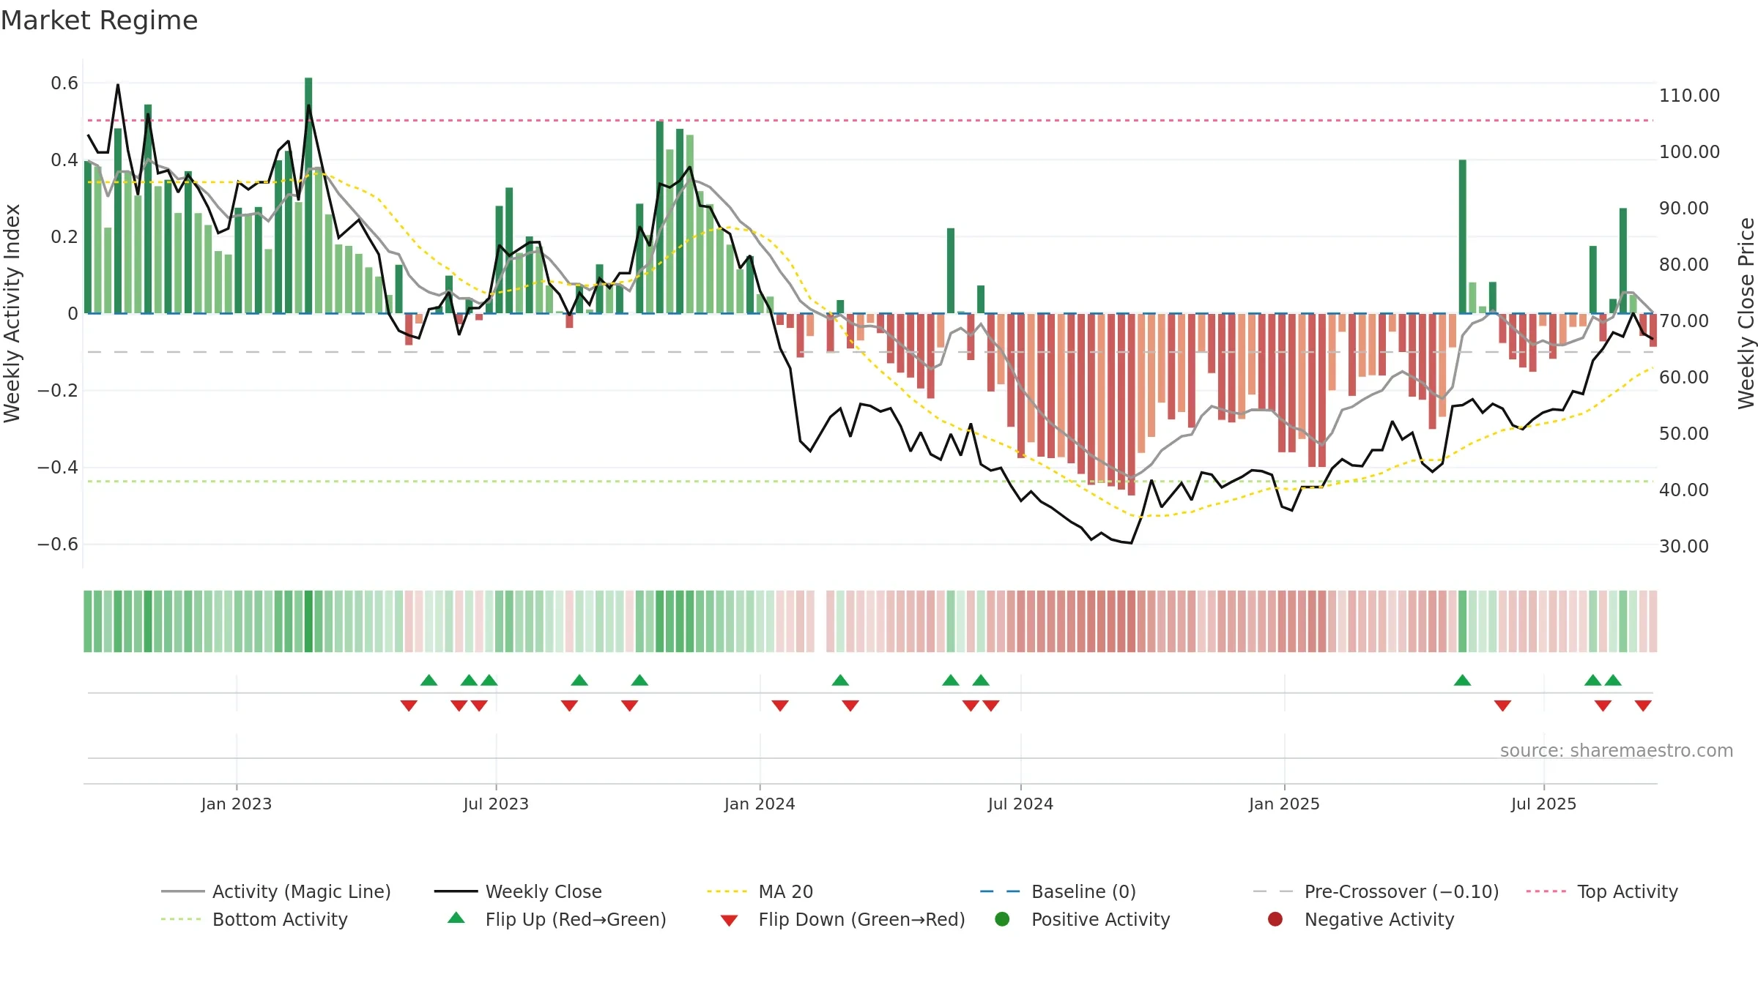Click the source: sharemaestro.com text
1758x988 pixels.
point(1617,750)
